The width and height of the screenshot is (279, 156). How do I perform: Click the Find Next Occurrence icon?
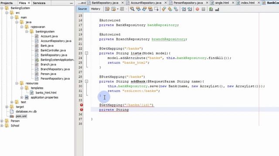(144, 9)
